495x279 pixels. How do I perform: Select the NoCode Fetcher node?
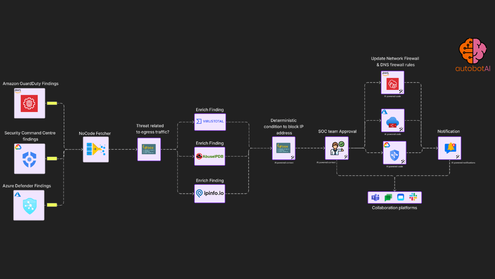[x=96, y=149]
